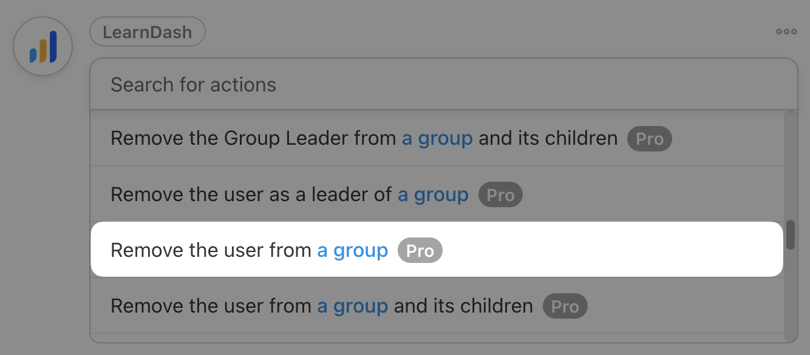Click the LearnDash integration name pill
810x355 pixels.
click(x=148, y=32)
